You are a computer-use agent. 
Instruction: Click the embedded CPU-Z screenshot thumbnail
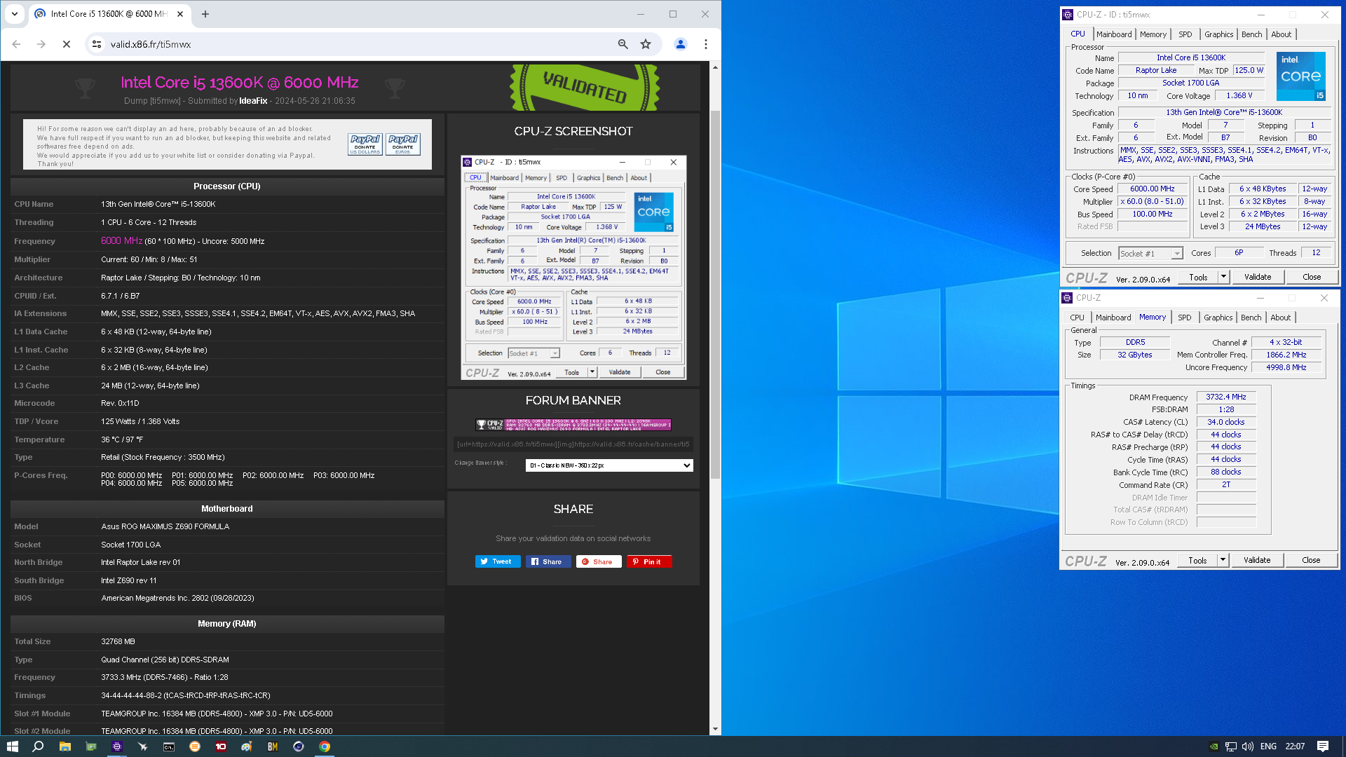point(573,268)
